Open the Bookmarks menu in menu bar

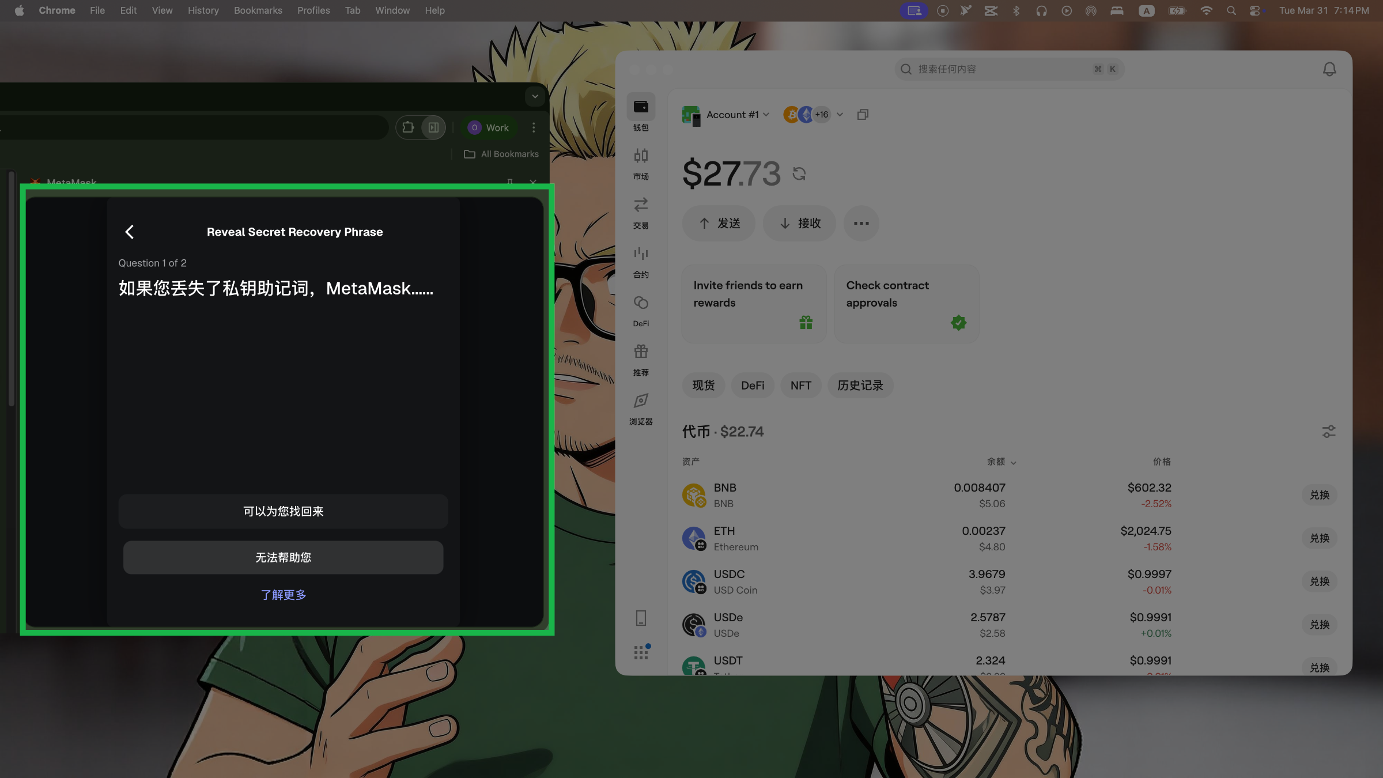pyautogui.click(x=258, y=10)
